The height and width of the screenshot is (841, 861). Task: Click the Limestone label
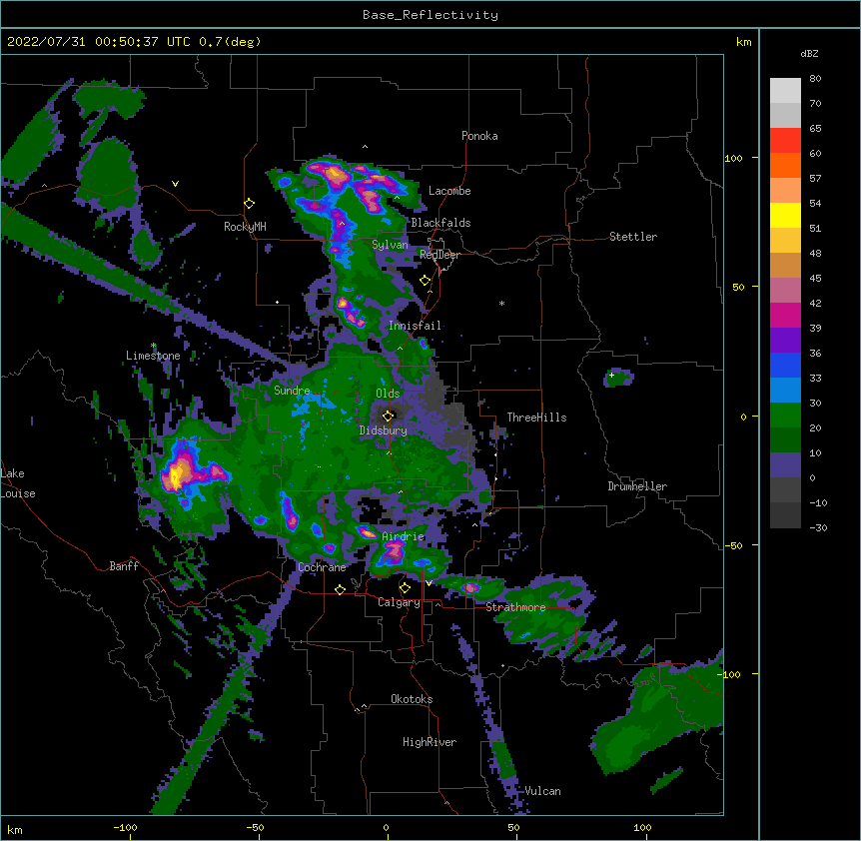153,356
